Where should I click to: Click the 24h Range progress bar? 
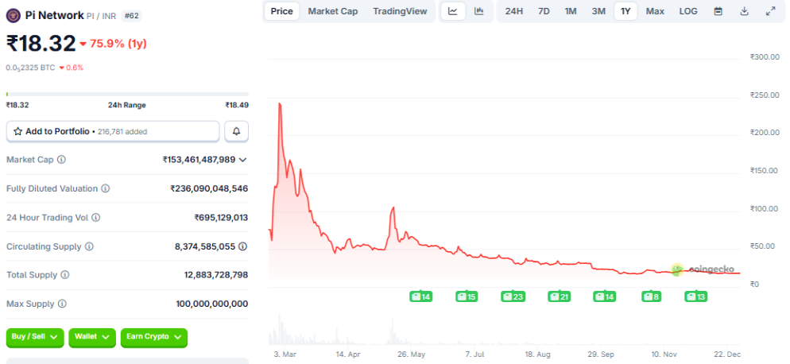point(127,95)
